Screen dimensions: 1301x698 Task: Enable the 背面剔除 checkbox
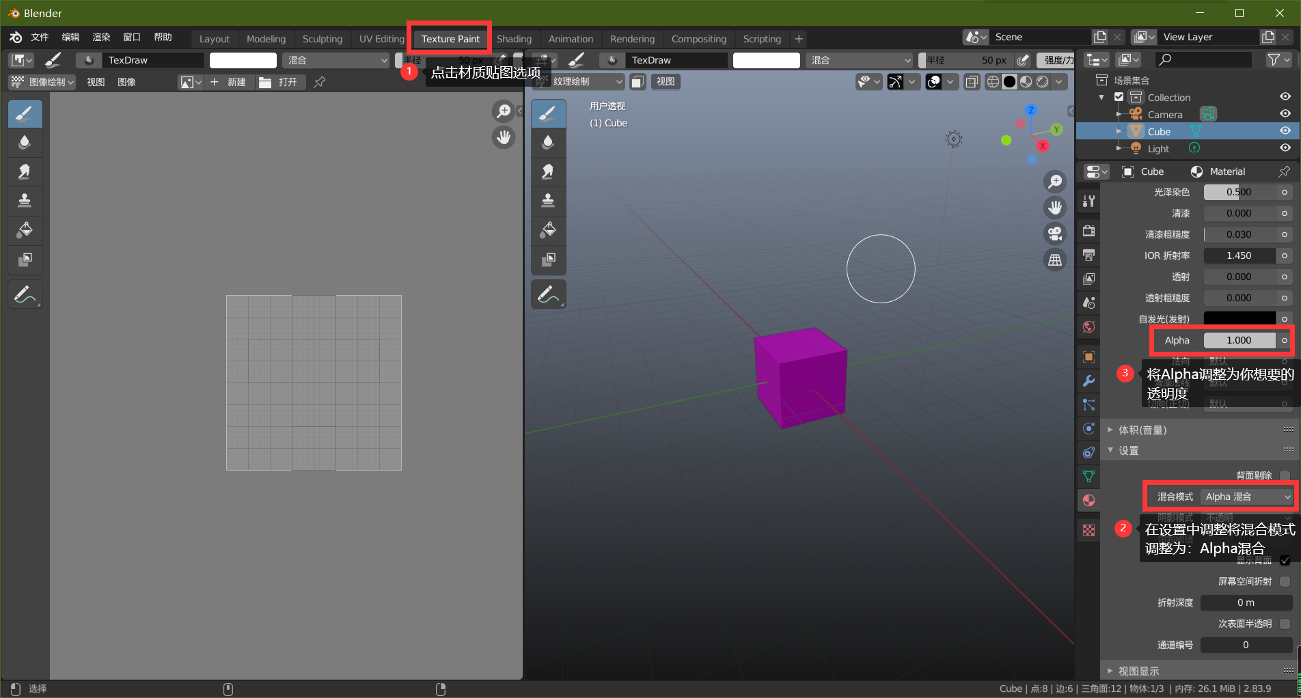[1285, 475]
